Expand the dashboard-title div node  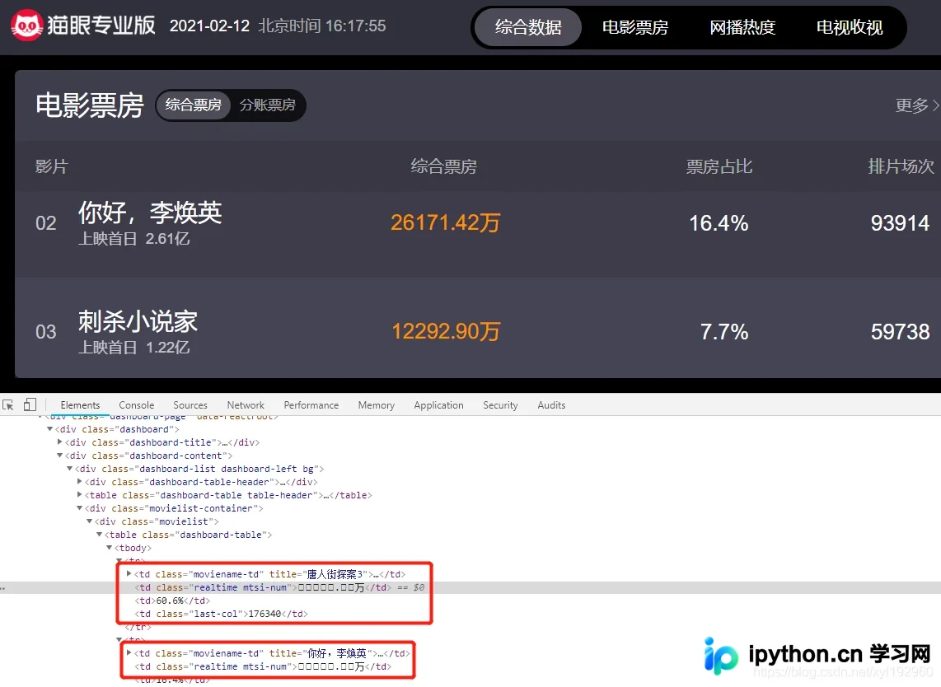click(x=59, y=442)
